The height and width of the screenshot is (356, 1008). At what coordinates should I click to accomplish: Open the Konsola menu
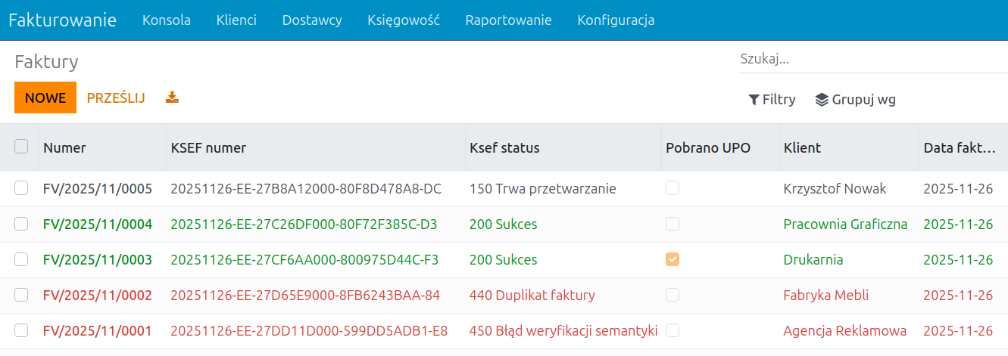tap(167, 20)
